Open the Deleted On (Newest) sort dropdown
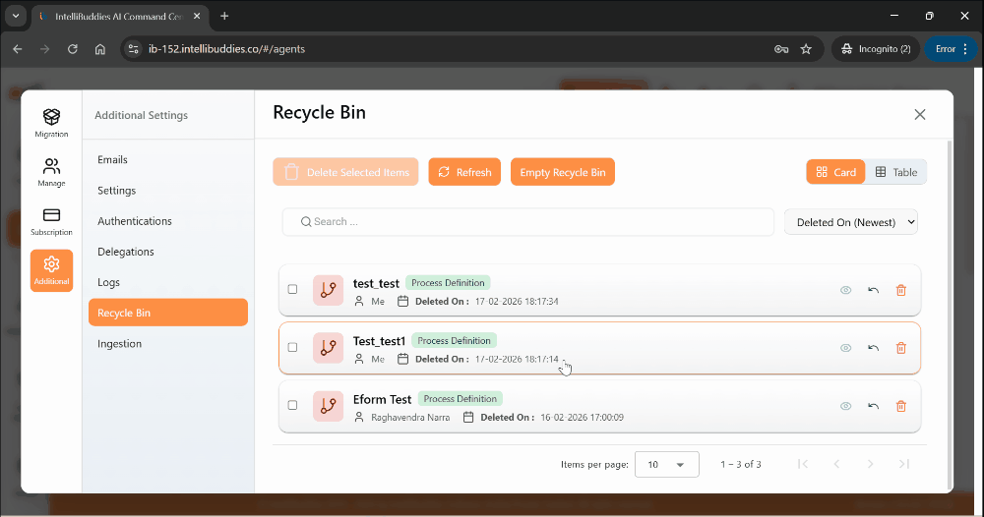The image size is (984, 517). click(x=850, y=222)
